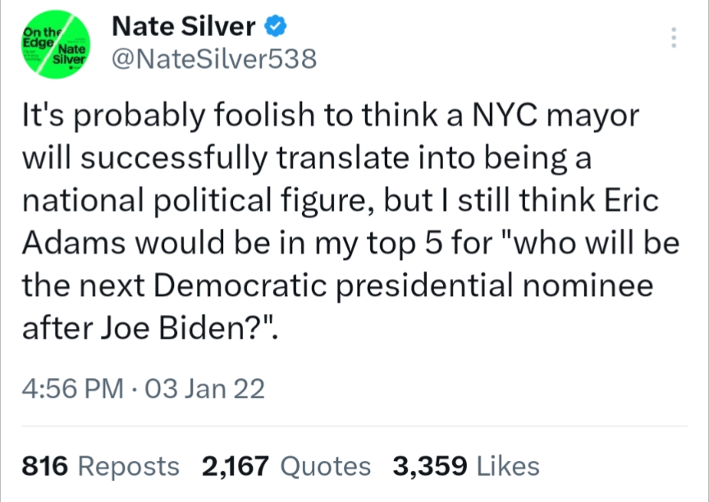Viewport: 709px width, 502px height.
Task: Open the three-dot more options menu
Action: (675, 39)
